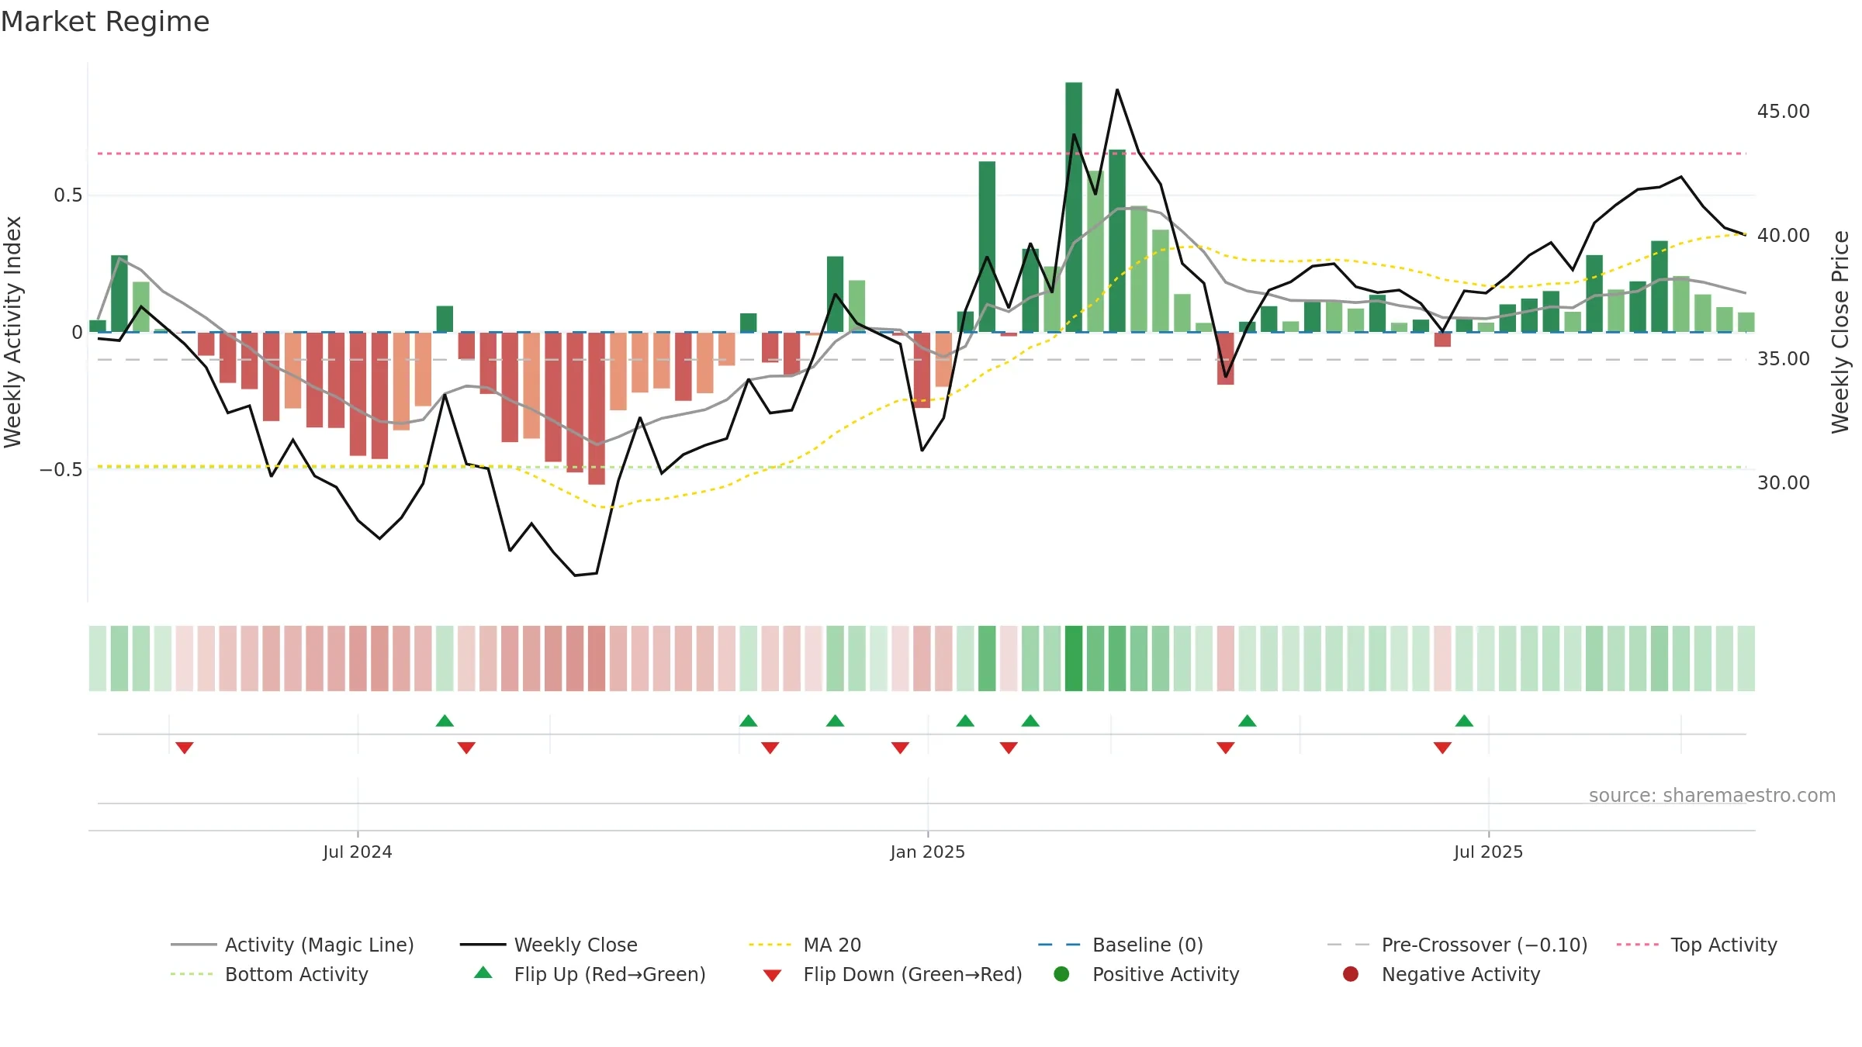This screenshot has width=1862, height=1047.
Task: Click the −0.5 activity axis tick
Action: (x=61, y=469)
